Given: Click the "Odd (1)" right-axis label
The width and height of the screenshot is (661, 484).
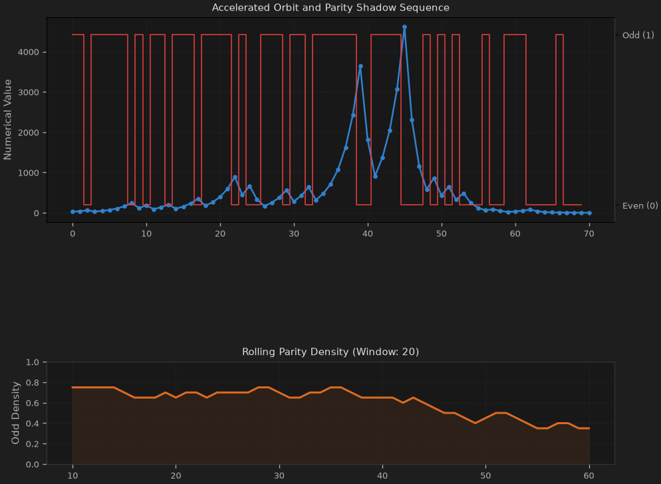Looking at the screenshot, I should pyautogui.click(x=638, y=35).
